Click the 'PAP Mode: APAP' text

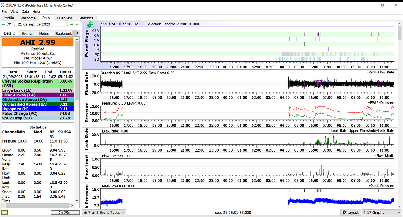[x=38, y=58]
